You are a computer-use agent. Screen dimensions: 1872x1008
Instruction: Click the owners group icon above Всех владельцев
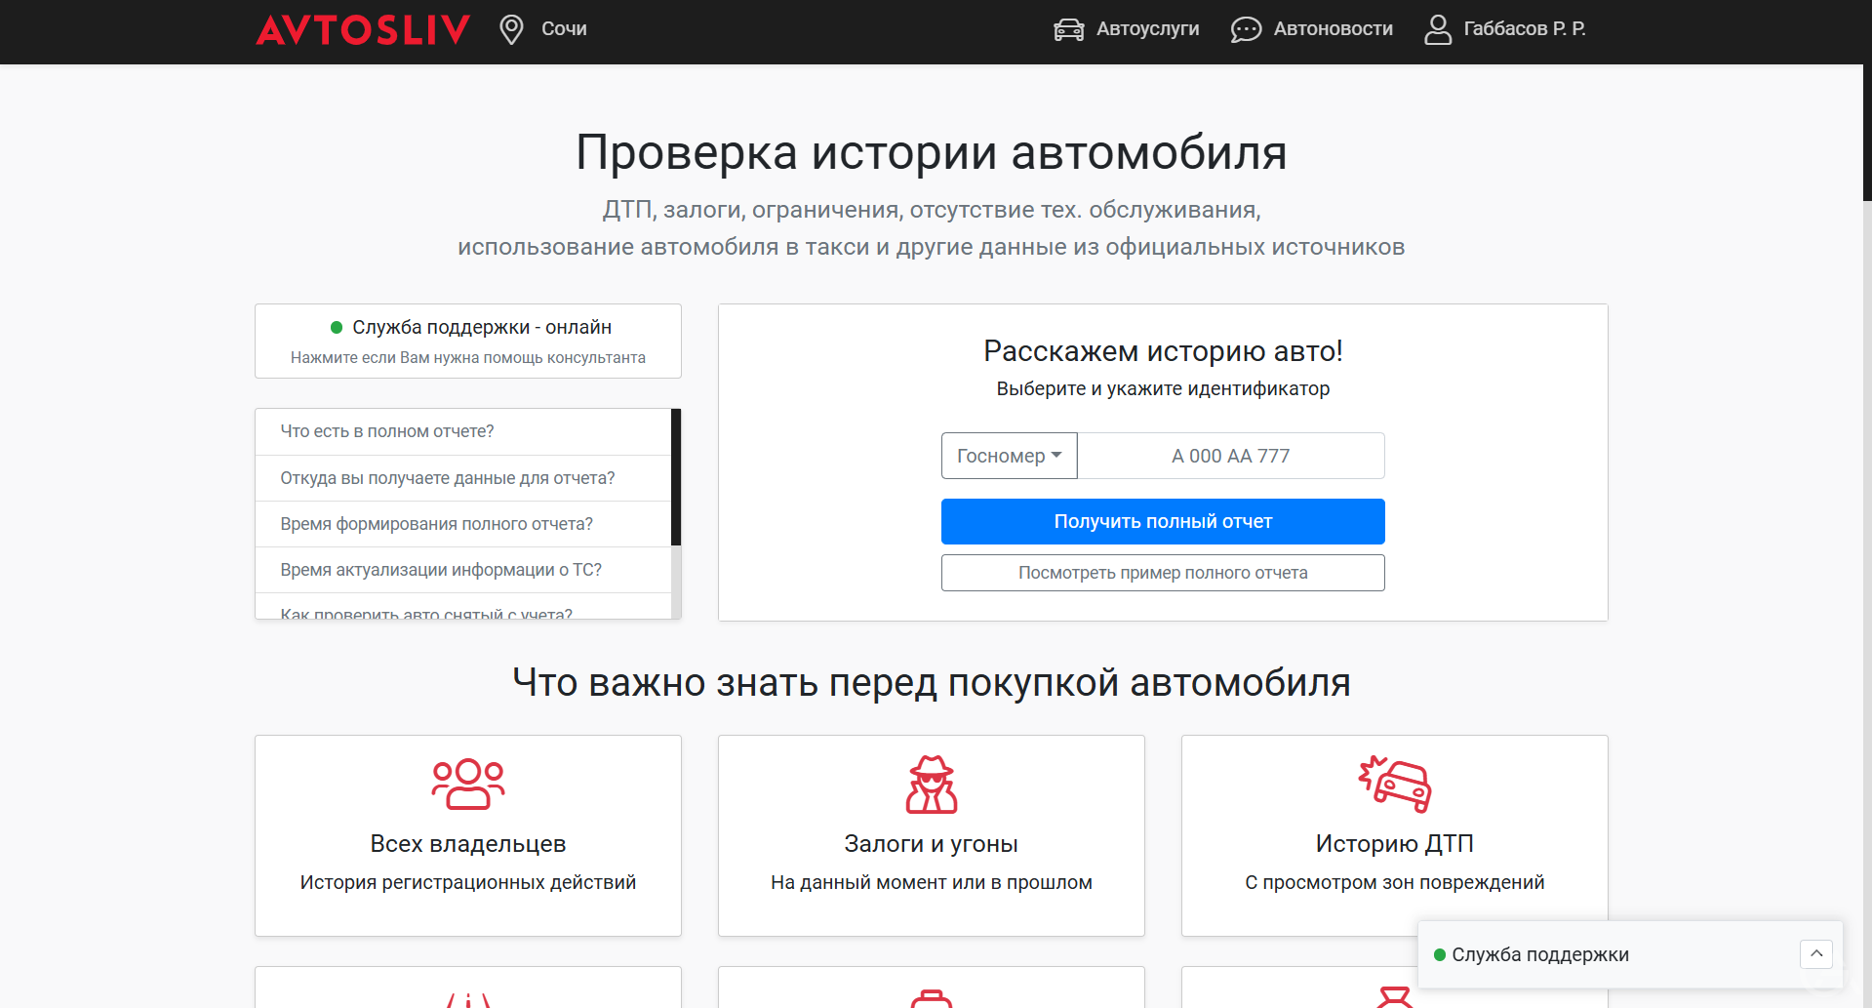pyautogui.click(x=467, y=783)
